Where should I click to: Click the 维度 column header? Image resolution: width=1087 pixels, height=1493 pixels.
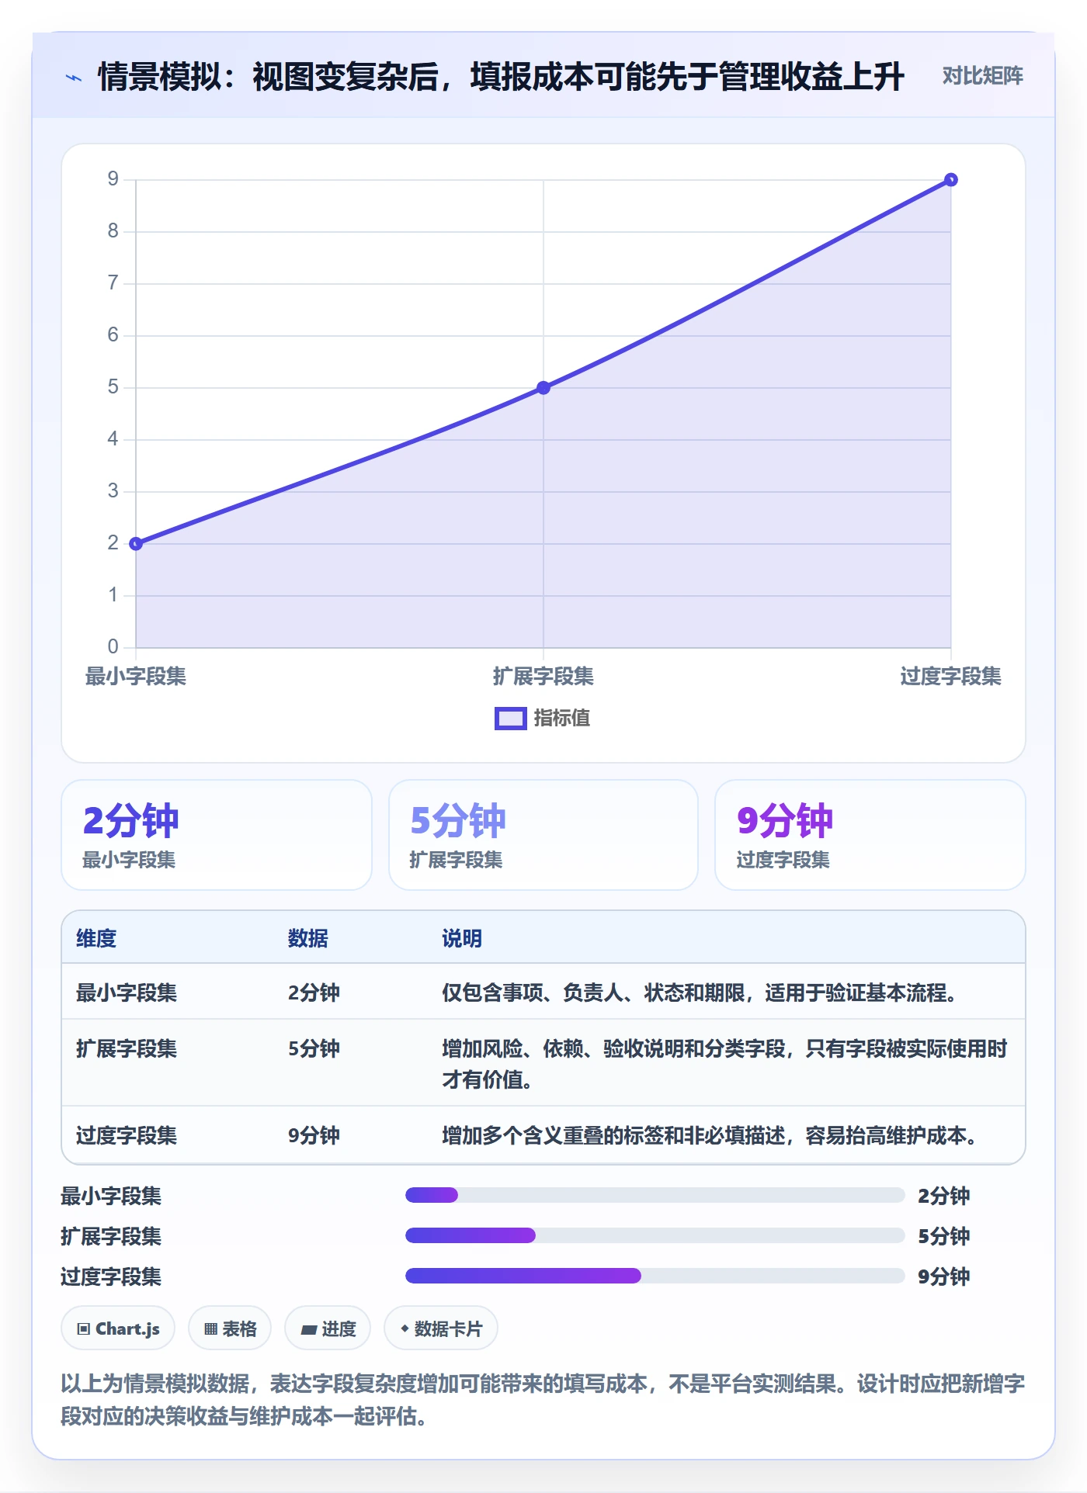pos(96,938)
